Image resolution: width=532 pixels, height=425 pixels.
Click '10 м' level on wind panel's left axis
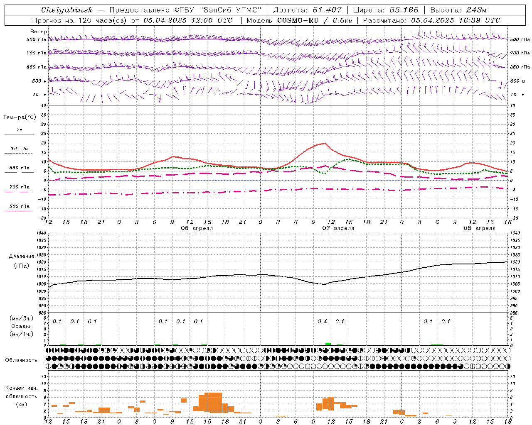[x=40, y=95]
